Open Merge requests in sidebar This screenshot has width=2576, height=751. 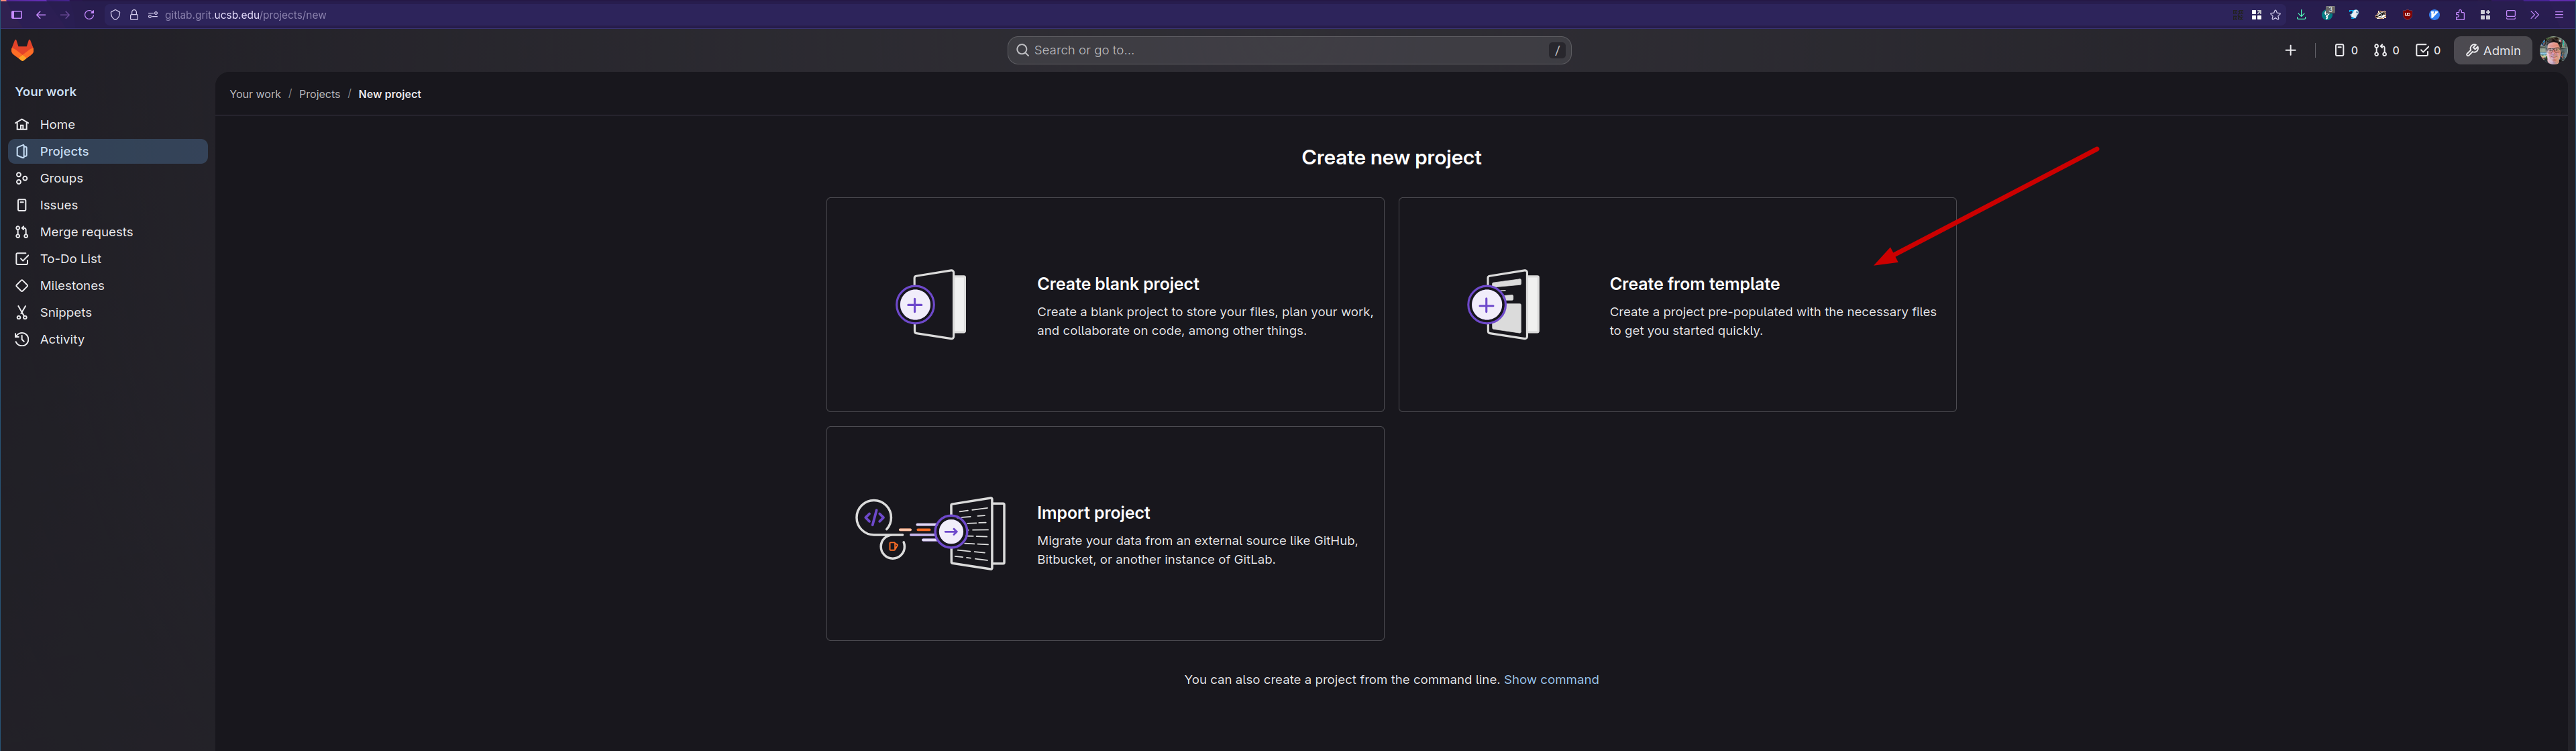pyautogui.click(x=86, y=232)
